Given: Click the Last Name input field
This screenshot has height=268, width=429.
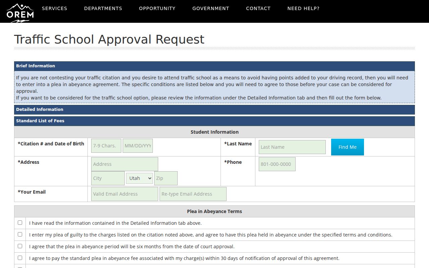Looking at the screenshot, I should 292,147.
